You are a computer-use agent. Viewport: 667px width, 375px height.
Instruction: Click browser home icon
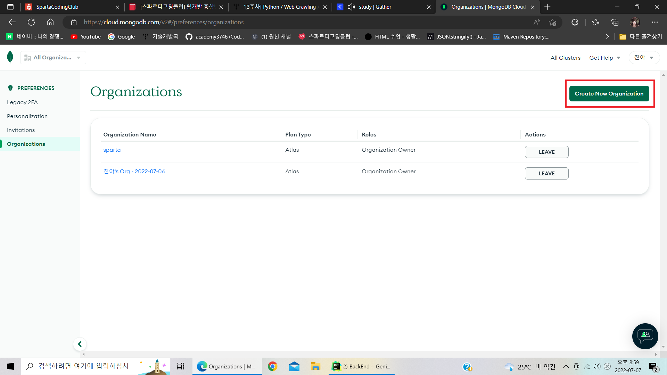click(50, 22)
